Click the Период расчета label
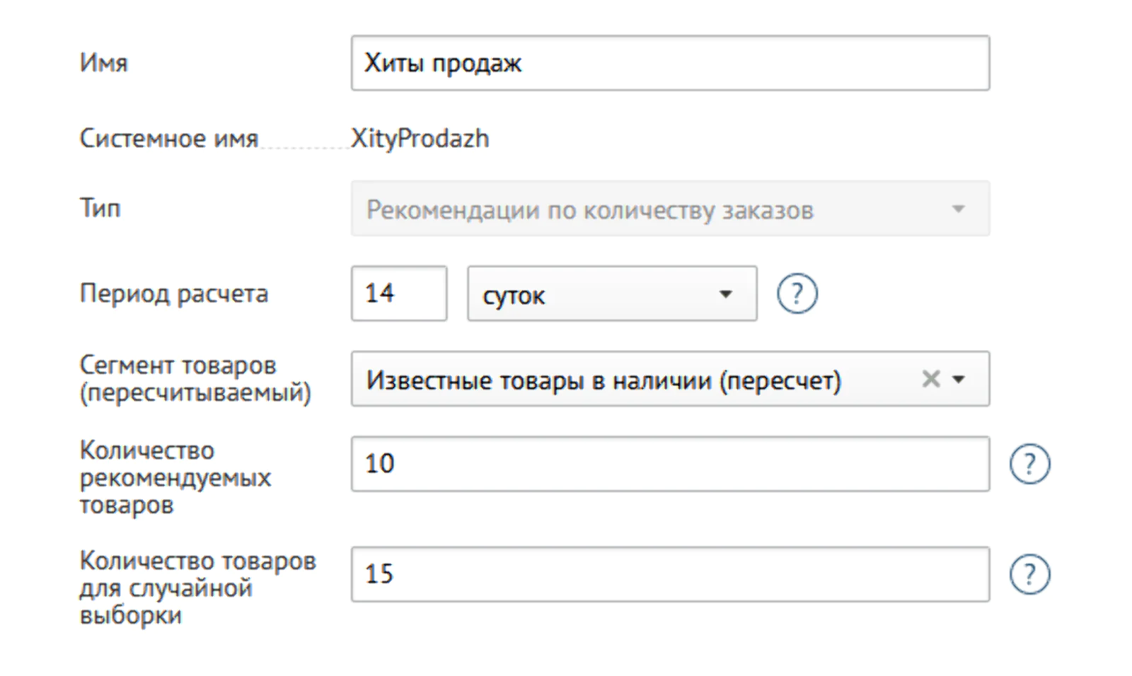 coord(173,293)
